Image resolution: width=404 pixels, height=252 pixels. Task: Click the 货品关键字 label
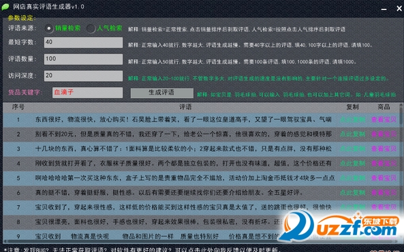tap(25, 92)
